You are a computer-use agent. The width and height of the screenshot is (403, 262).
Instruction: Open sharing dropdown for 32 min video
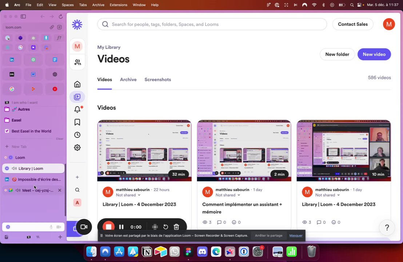tap(128, 195)
